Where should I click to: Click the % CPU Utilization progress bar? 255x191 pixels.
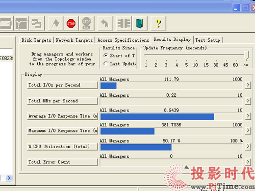pos(171,147)
